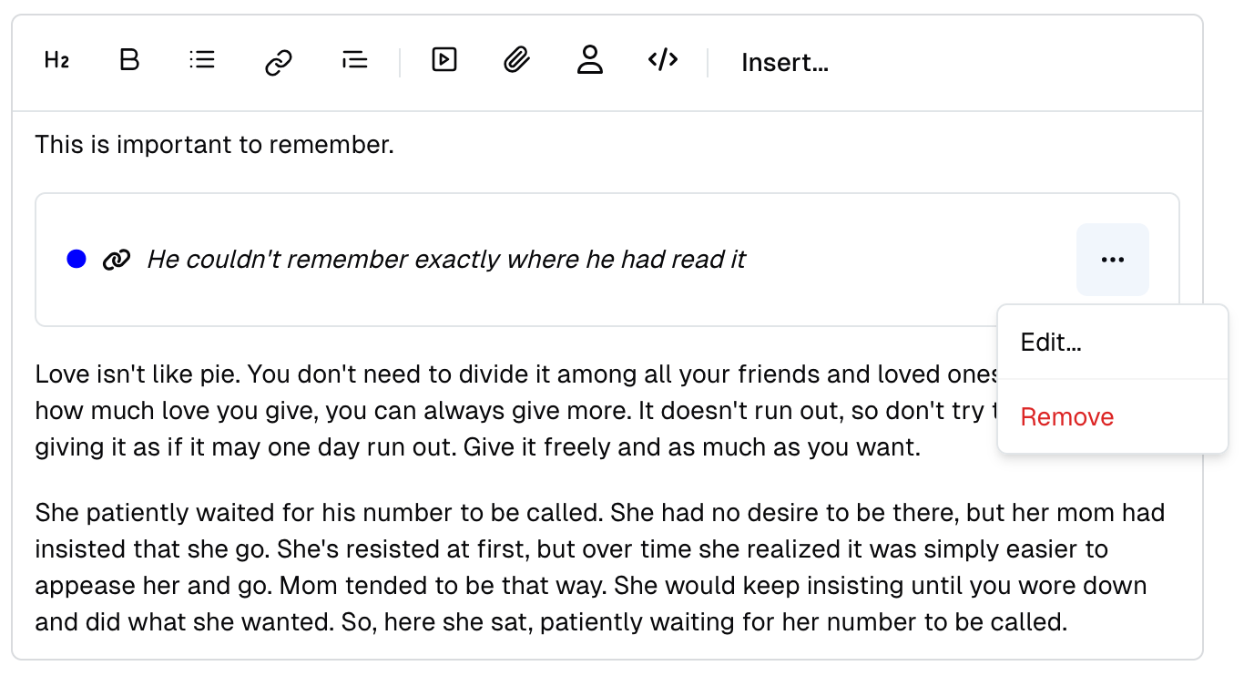Viewport: 1244px width, 676px height.
Task: Click the "This is important to remember" line
Action: pyautogui.click(x=214, y=145)
